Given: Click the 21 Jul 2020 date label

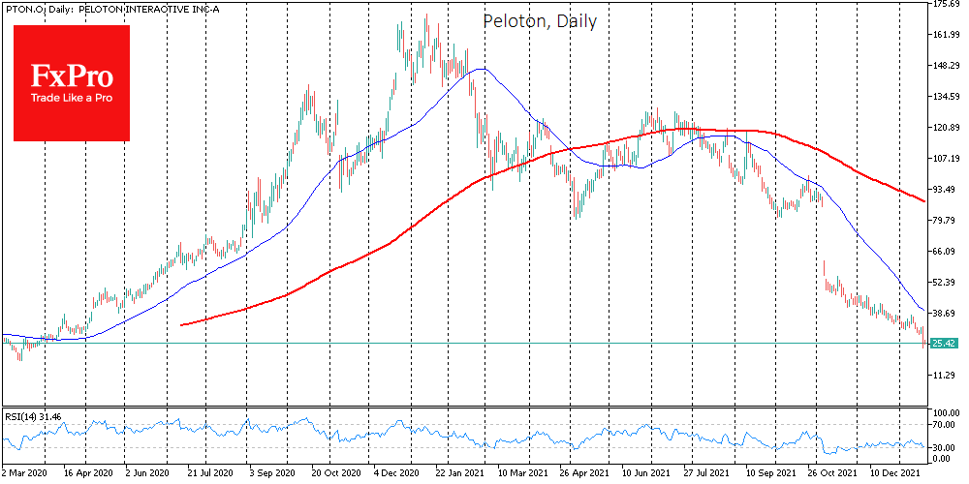Looking at the screenshot, I should [210, 475].
